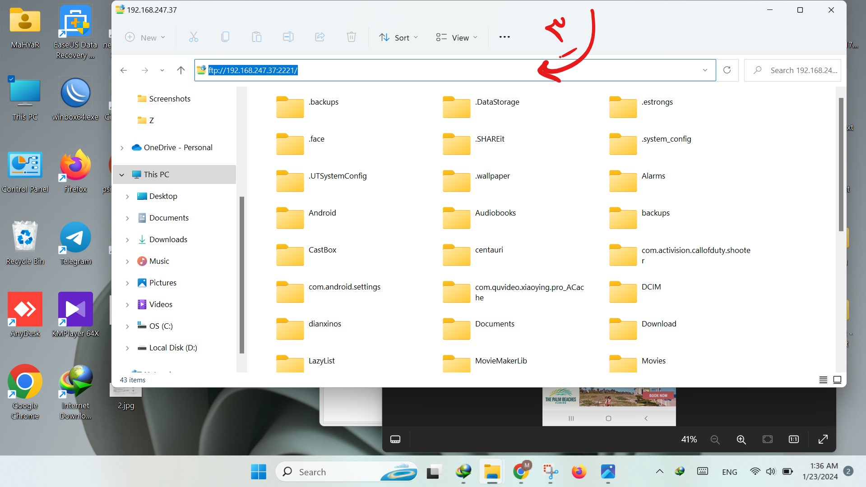Click ENG language indicator in tray
This screenshot has height=487, width=866.
[729, 472]
